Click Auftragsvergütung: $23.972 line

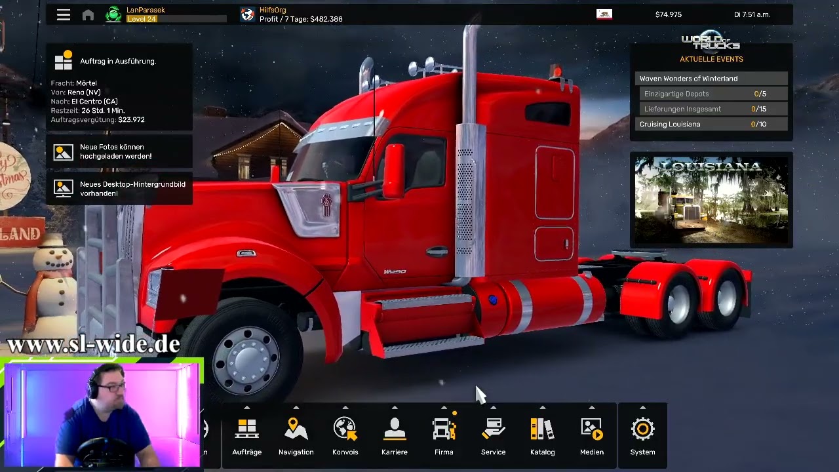click(98, 120)
